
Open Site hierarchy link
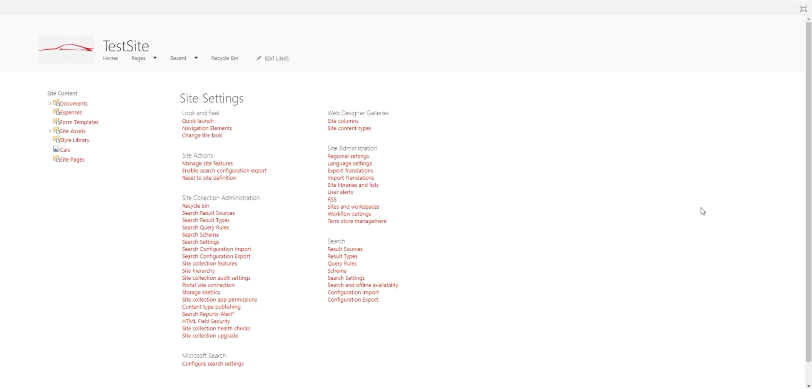[x=198, y=271]
